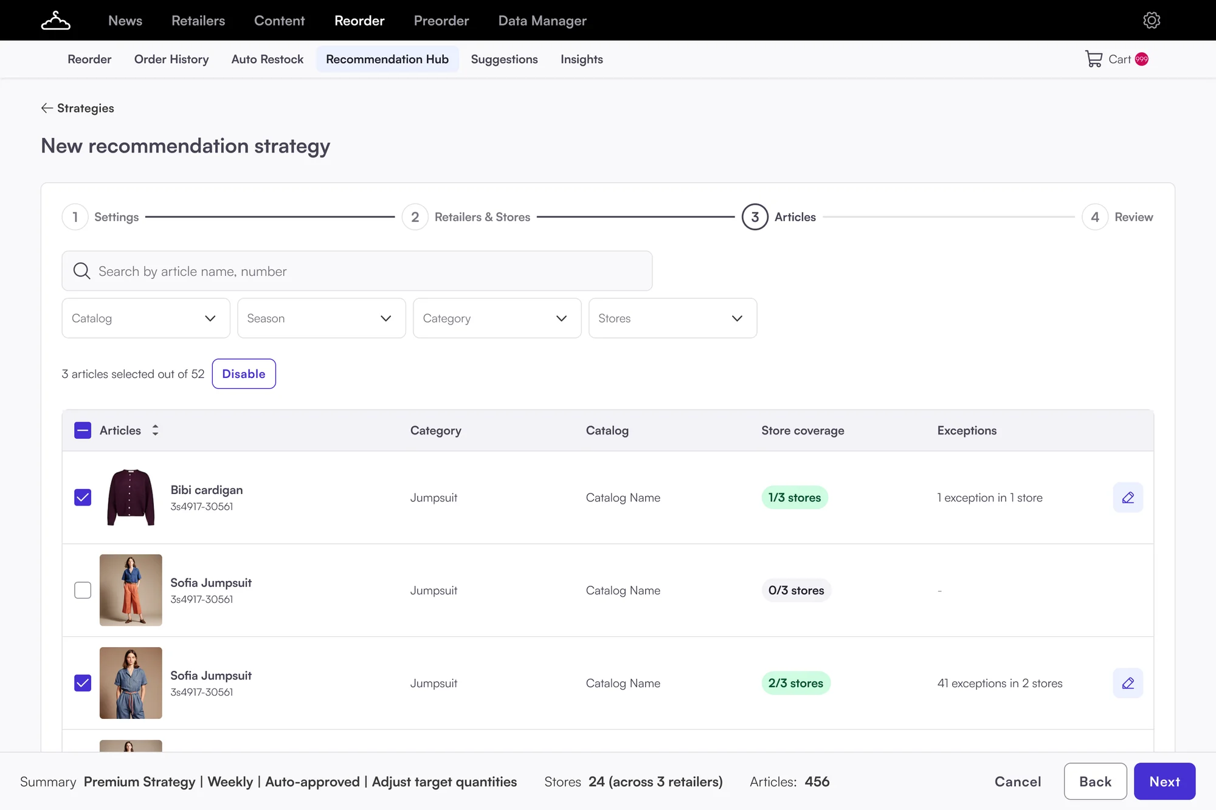1216x810 pixels.
Task: Click the orange-pants Sofia Jumpsuit thumbnail
Action: click(131, 590)
